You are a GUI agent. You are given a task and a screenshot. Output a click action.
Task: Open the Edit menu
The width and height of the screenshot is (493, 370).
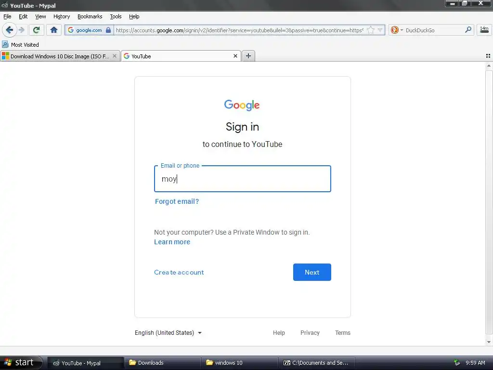[x=23, y=16]
